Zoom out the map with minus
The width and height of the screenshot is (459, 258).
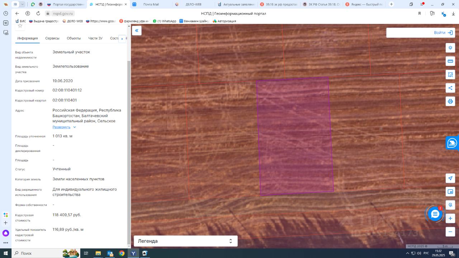coord(450,231)
